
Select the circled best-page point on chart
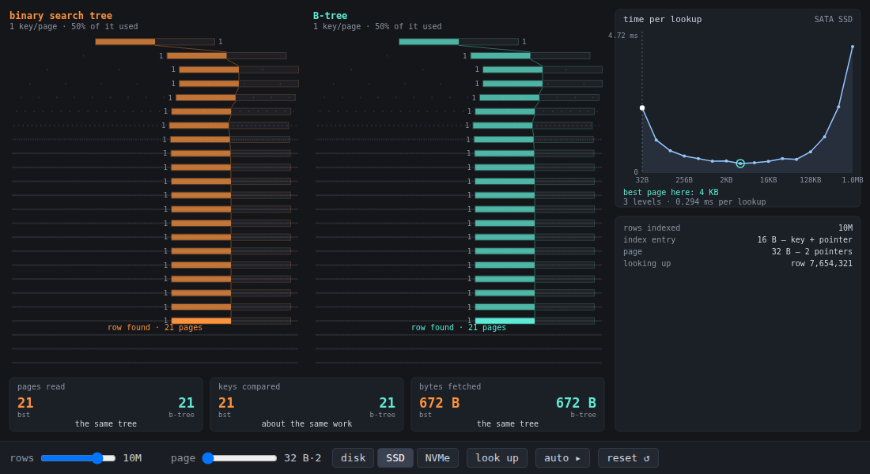click(x=740, y=164)
